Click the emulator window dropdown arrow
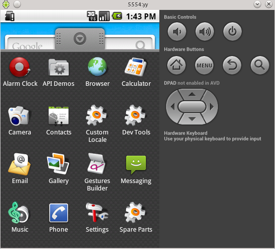This screenshot has height=249, width=275. click(x=257, y=4)
